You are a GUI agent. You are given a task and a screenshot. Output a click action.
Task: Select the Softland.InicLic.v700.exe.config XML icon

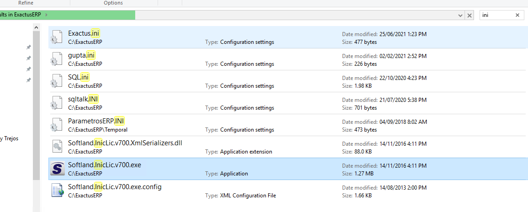point(57,190)
